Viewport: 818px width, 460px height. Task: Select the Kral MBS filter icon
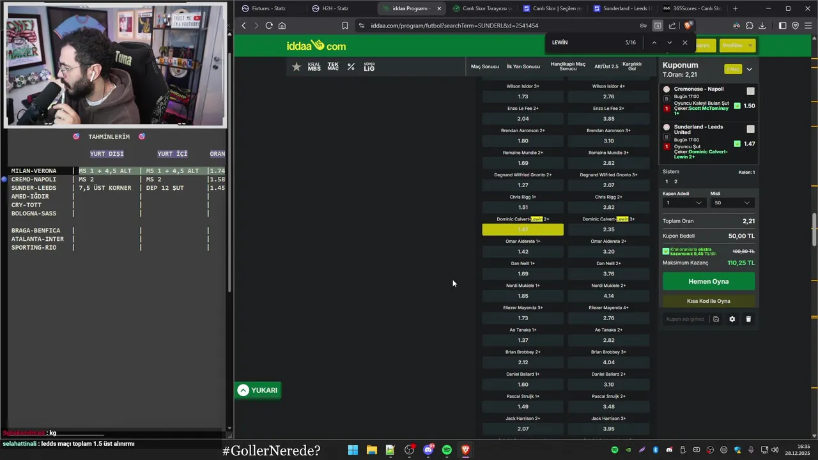314,66
